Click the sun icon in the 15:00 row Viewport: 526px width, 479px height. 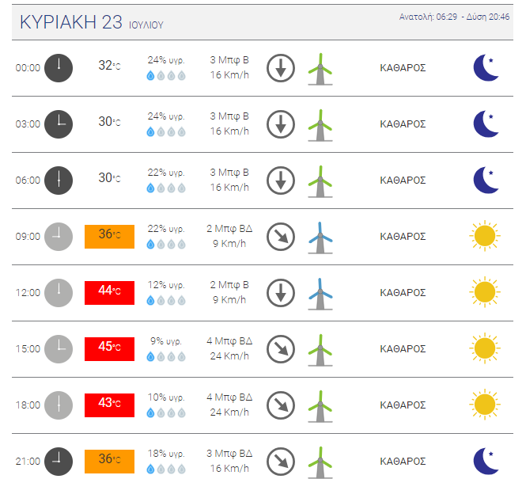(x=484, y=348)
